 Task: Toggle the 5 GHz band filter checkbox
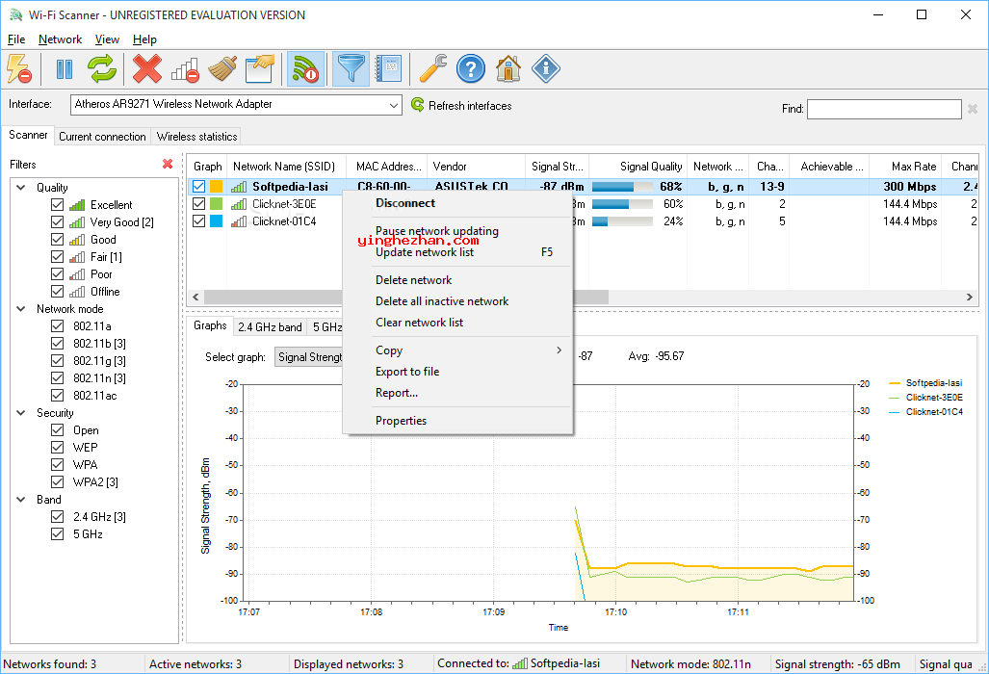[58, 534]
